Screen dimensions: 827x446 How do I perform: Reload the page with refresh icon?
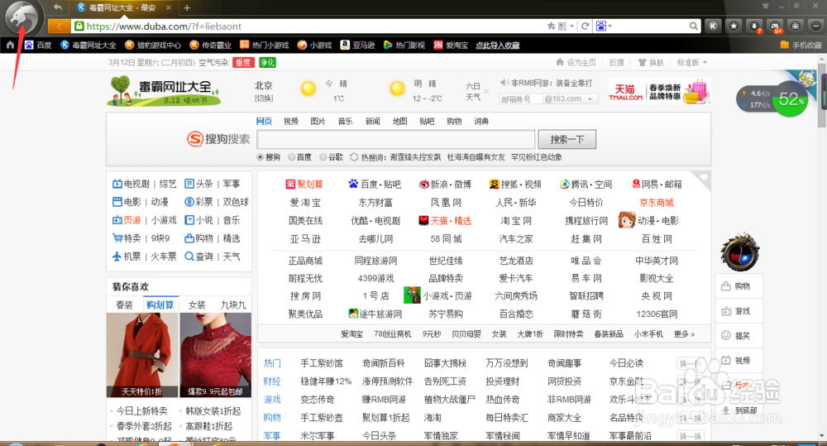tap(585, 26)
